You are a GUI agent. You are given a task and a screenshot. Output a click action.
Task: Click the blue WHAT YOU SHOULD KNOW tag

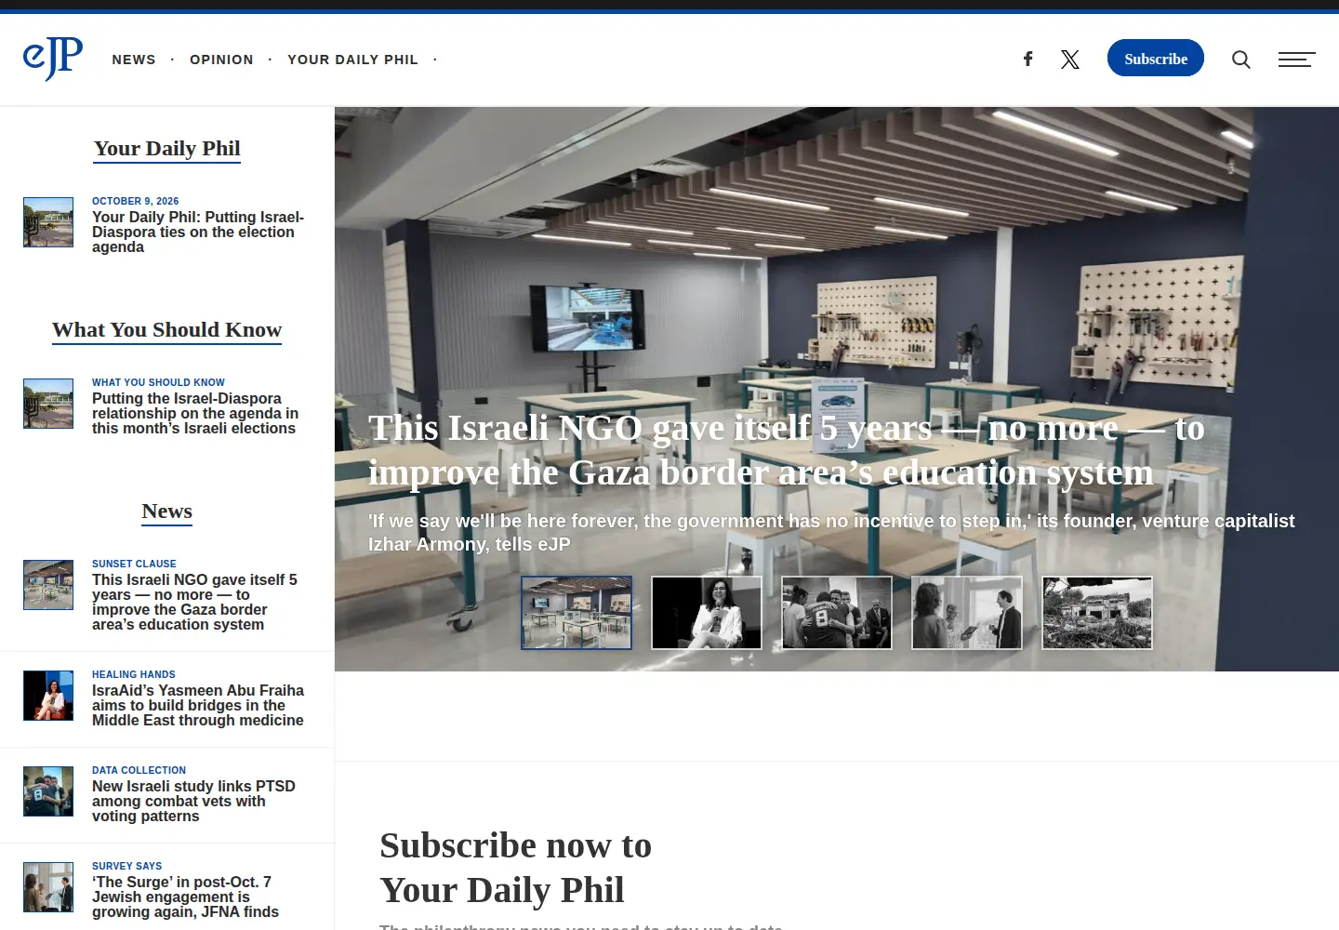pyautogui.click(x=158, y=382)
